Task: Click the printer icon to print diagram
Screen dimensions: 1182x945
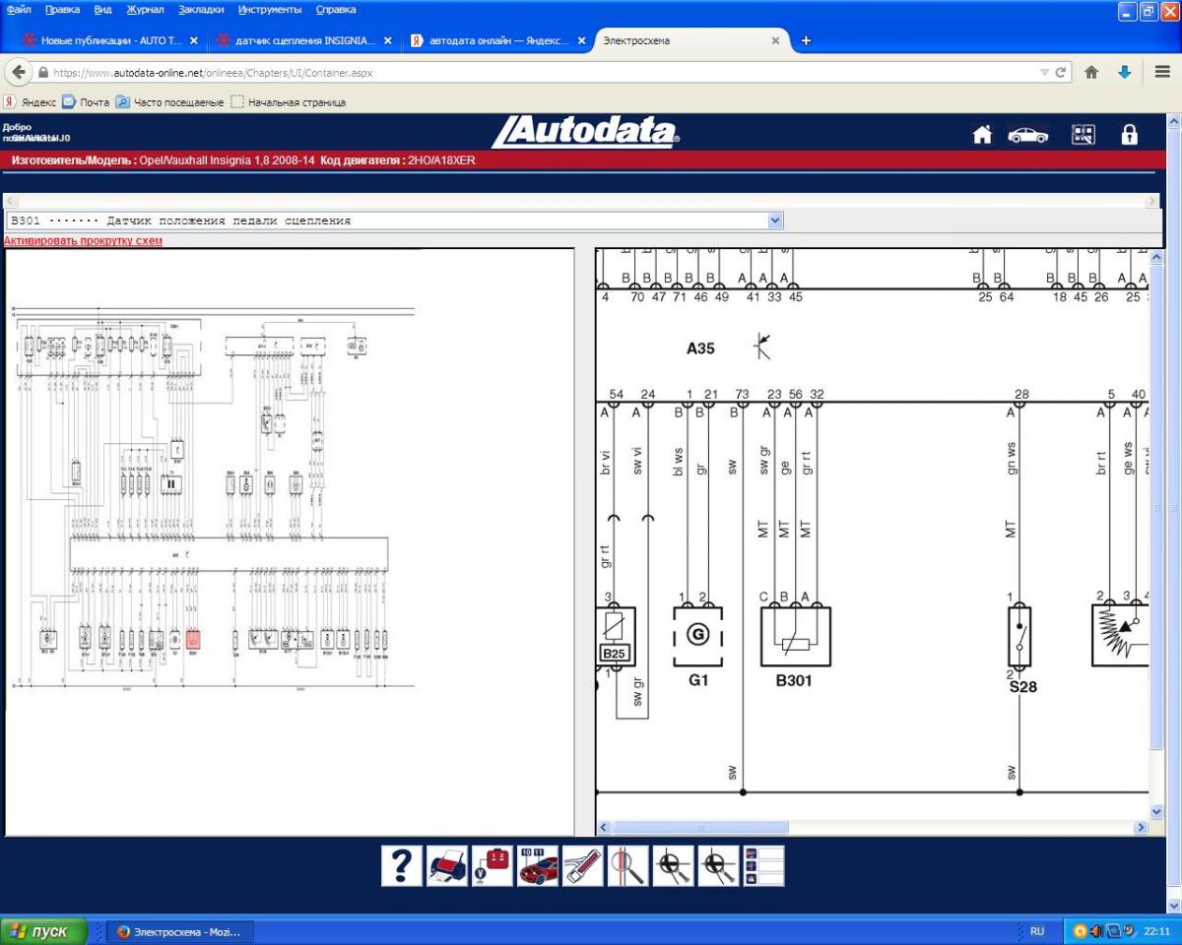Action: click(x=447, y=865)
